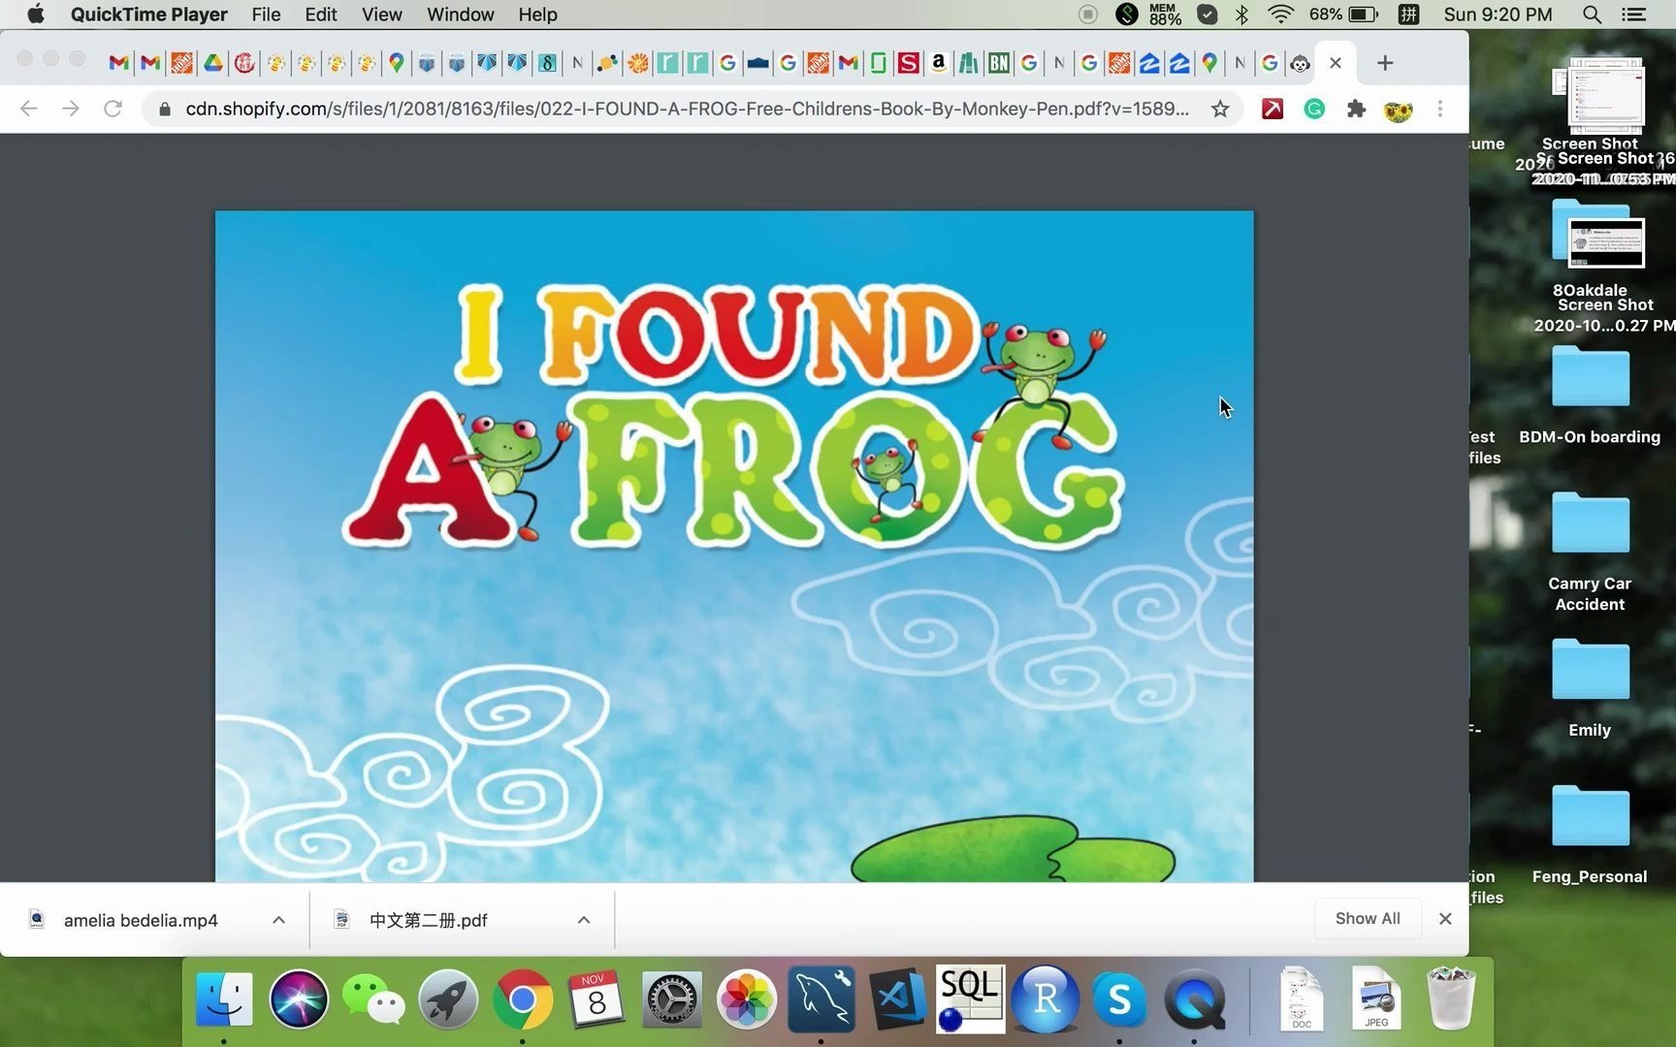This screenshot has height=1047, width=1676.
Task: Select Camry Car Accident folder on desktop
Action: click(1590, 551)
